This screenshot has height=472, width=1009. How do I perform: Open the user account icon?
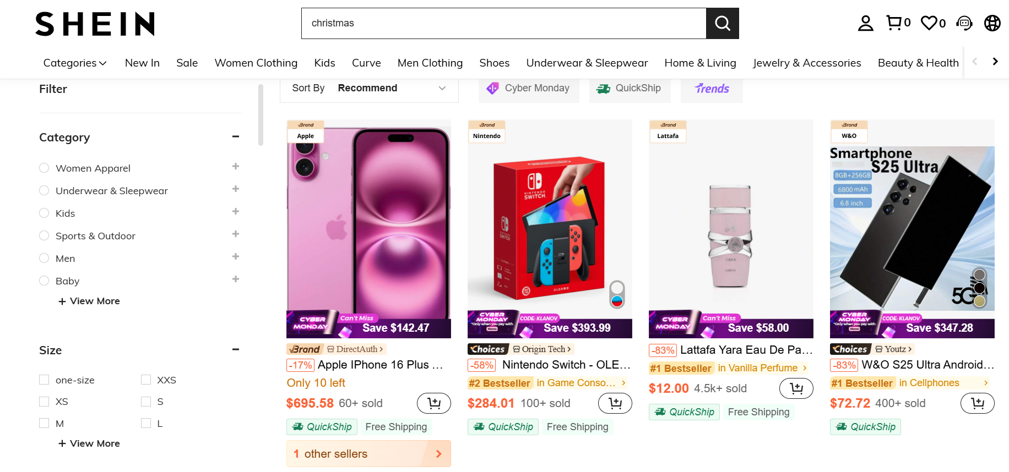pyautogui.click(x=865, y=23)
